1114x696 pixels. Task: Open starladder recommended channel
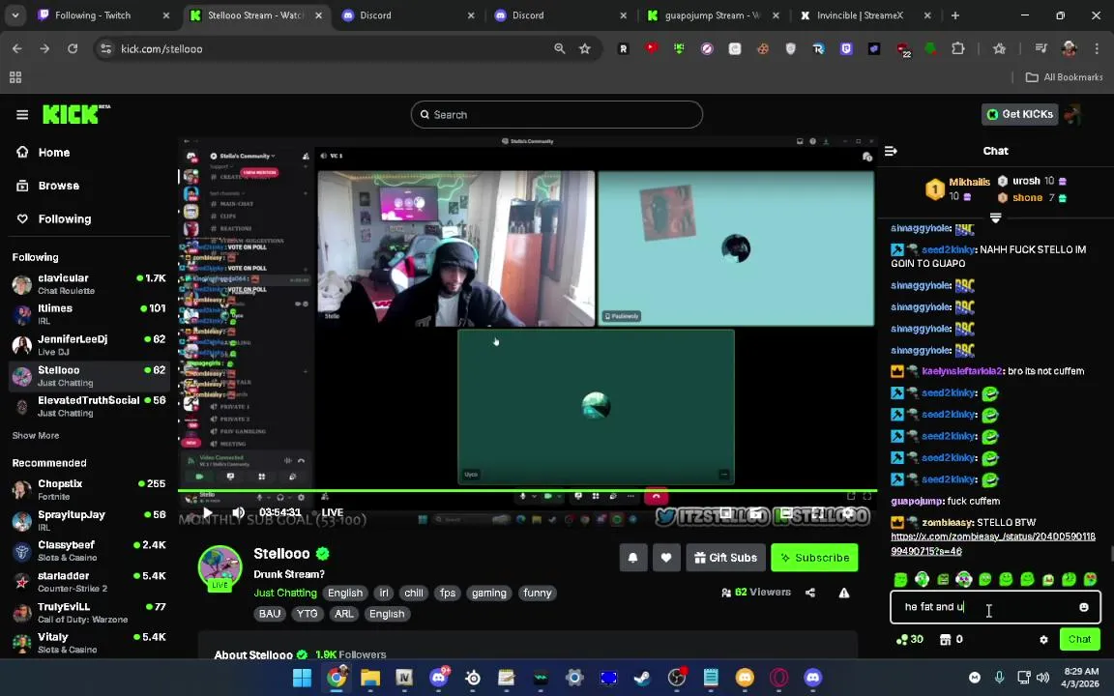point(90,582)
